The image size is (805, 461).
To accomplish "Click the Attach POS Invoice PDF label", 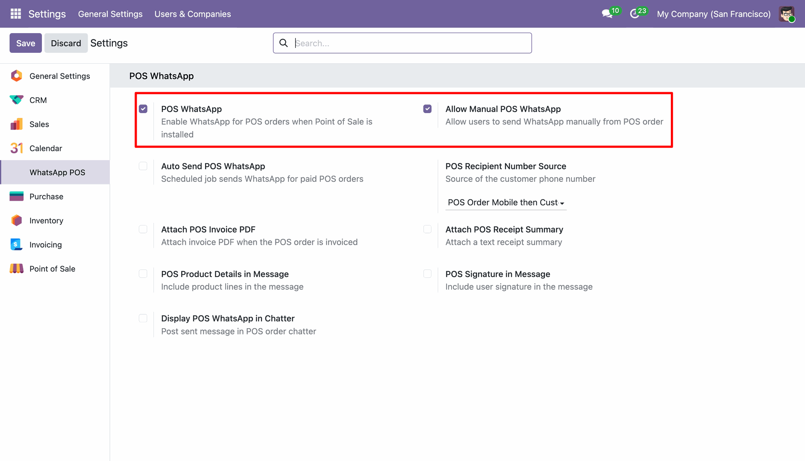I will 208,229.
